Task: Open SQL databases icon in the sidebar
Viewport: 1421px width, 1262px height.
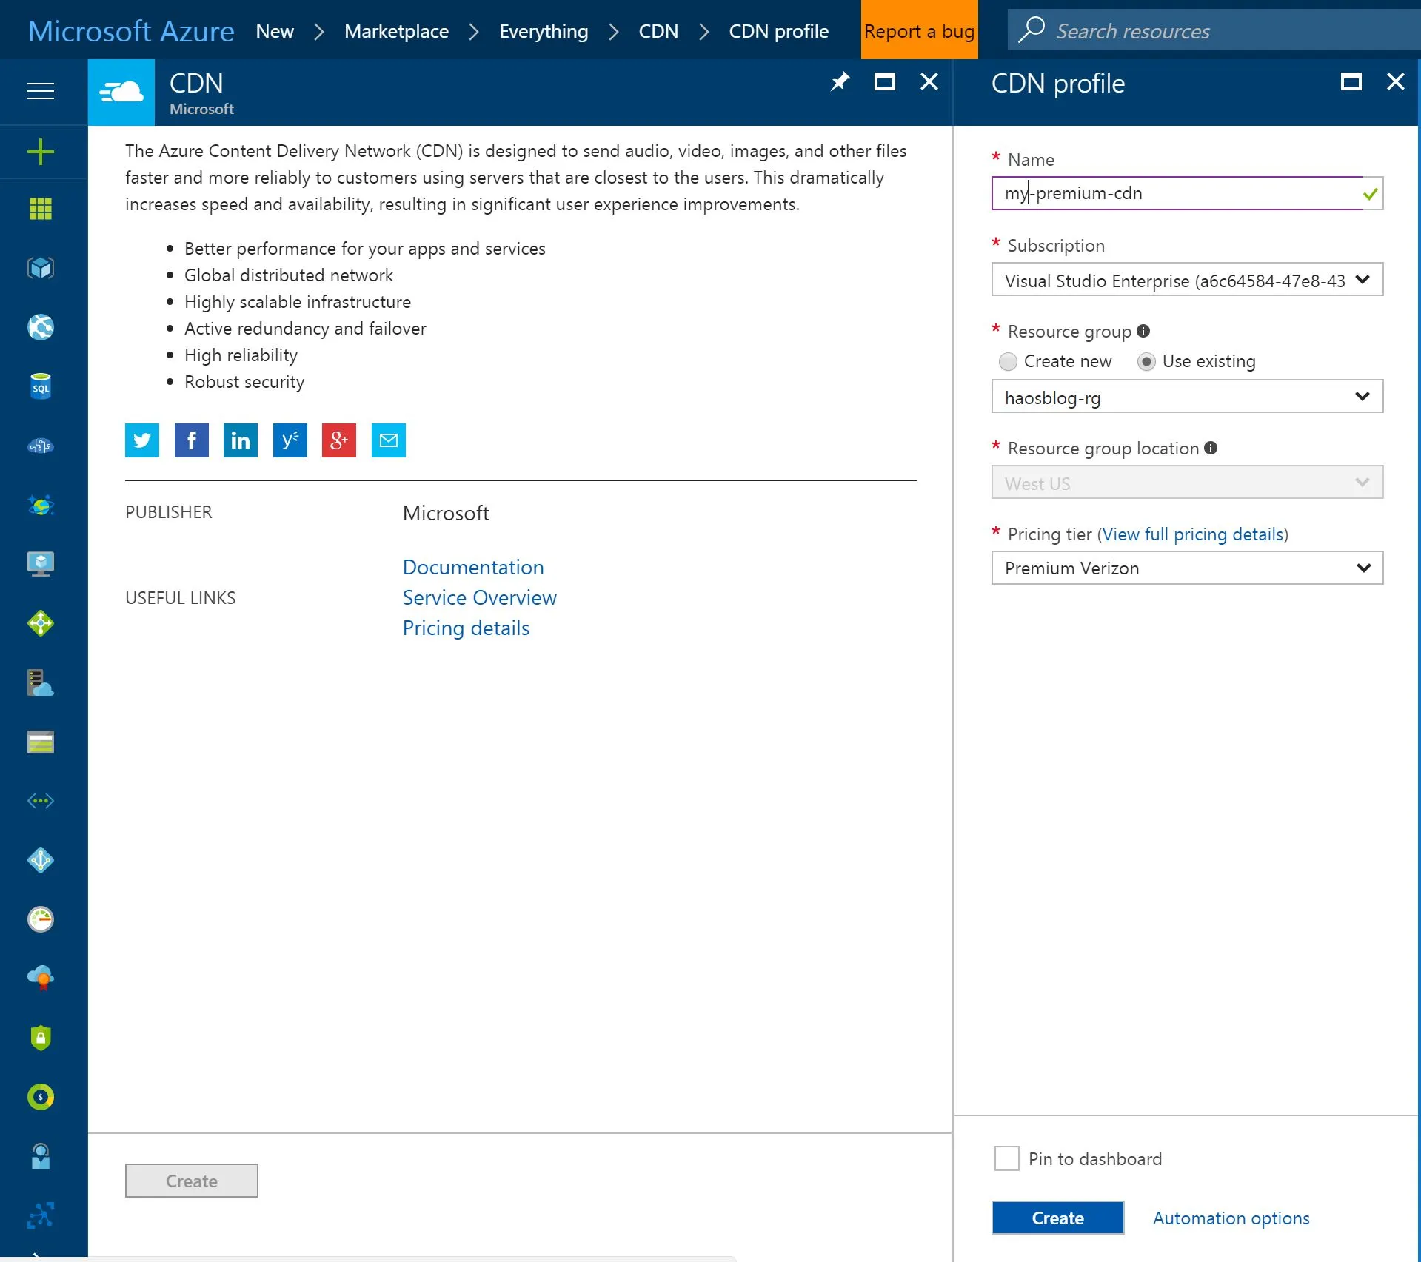Action: point(41,386)
